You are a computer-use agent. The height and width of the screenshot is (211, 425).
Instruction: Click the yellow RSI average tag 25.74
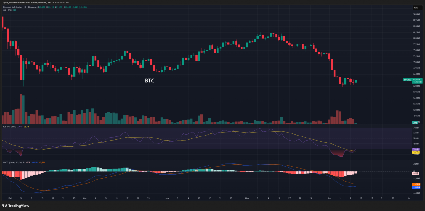point(416,152)
